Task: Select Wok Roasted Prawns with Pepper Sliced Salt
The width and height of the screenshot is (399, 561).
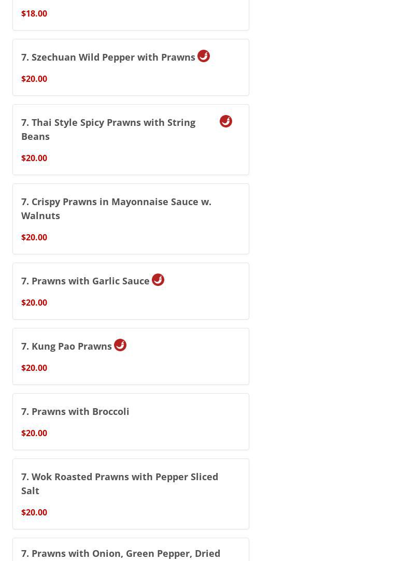Action: (120, 483)
